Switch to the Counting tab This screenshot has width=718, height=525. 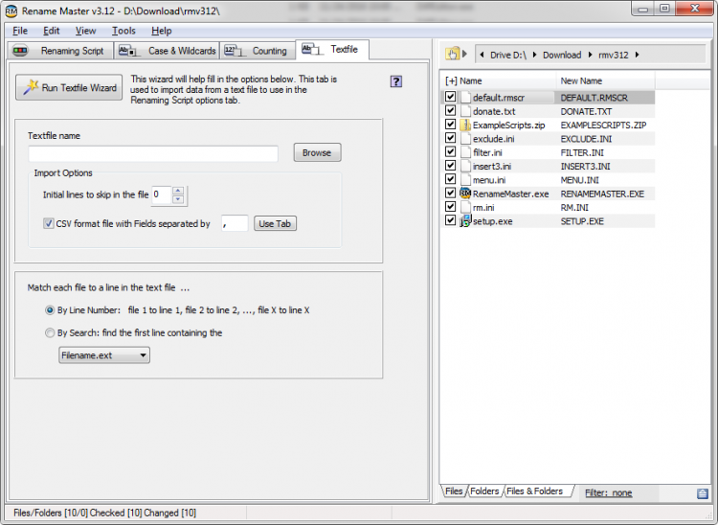point(257,51)
